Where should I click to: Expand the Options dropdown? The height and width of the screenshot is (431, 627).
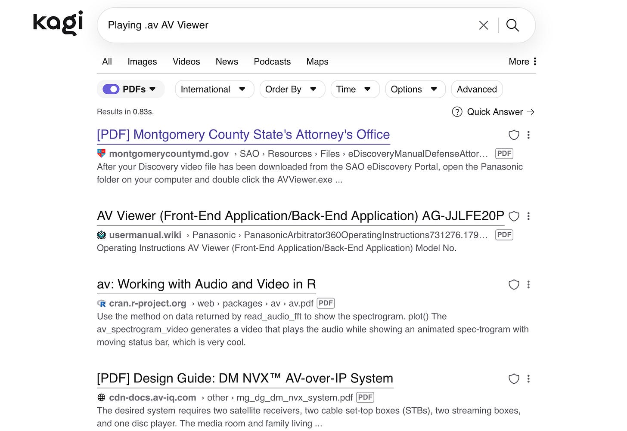(415, 89)
